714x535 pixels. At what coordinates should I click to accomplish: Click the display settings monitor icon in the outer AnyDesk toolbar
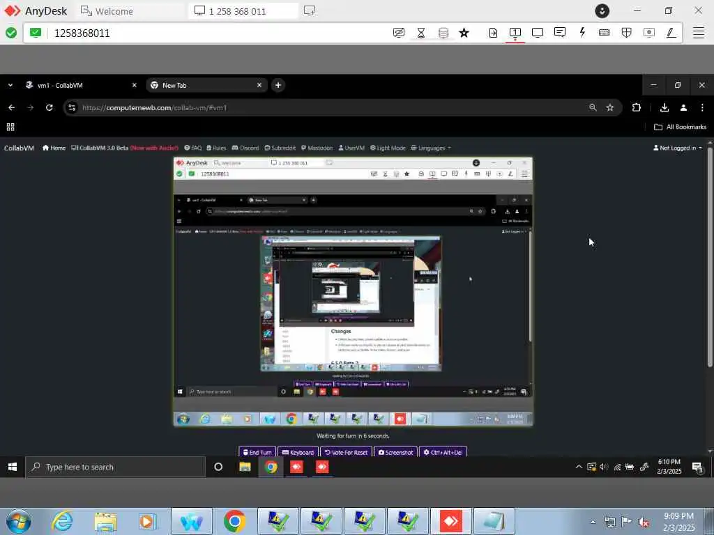click(x=538, y=33)
